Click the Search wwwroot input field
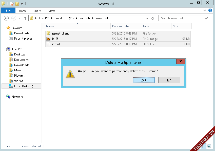215x151 pixels. click(x=182, y=18)
